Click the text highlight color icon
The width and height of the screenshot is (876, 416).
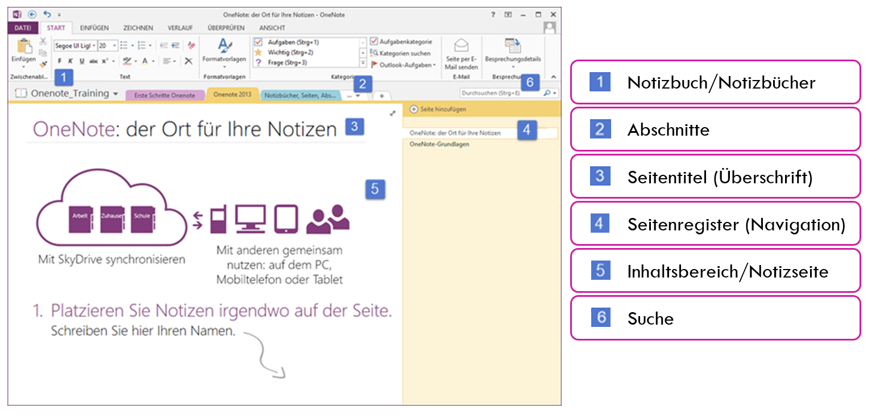pyautogui.click(x=127, y=61)
